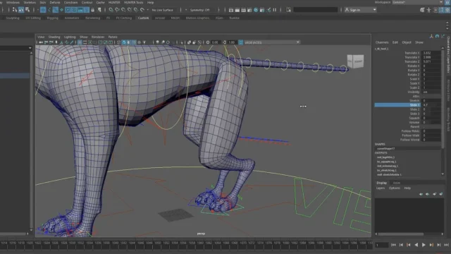451x254 pixels.
Task: Toggle the Tool Settings icon at top right
Action: [x=441, y=10]
